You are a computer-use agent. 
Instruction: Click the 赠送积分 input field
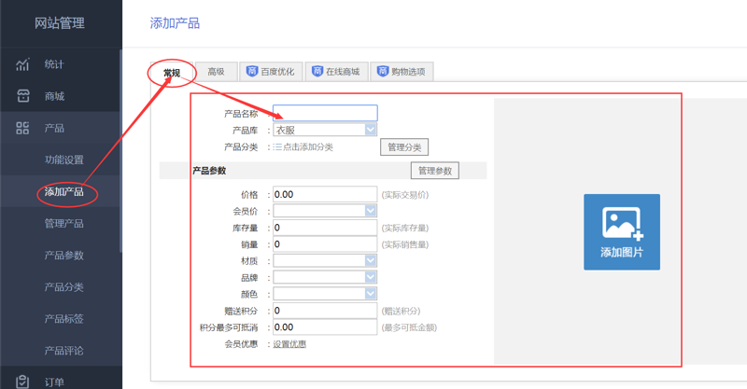[325, 311]
